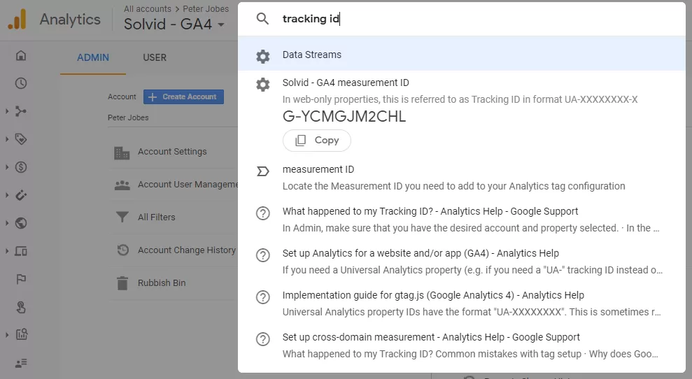
Task: Expand the Lifecycle acquisition sidebar arrow
Action: [6, 111]
